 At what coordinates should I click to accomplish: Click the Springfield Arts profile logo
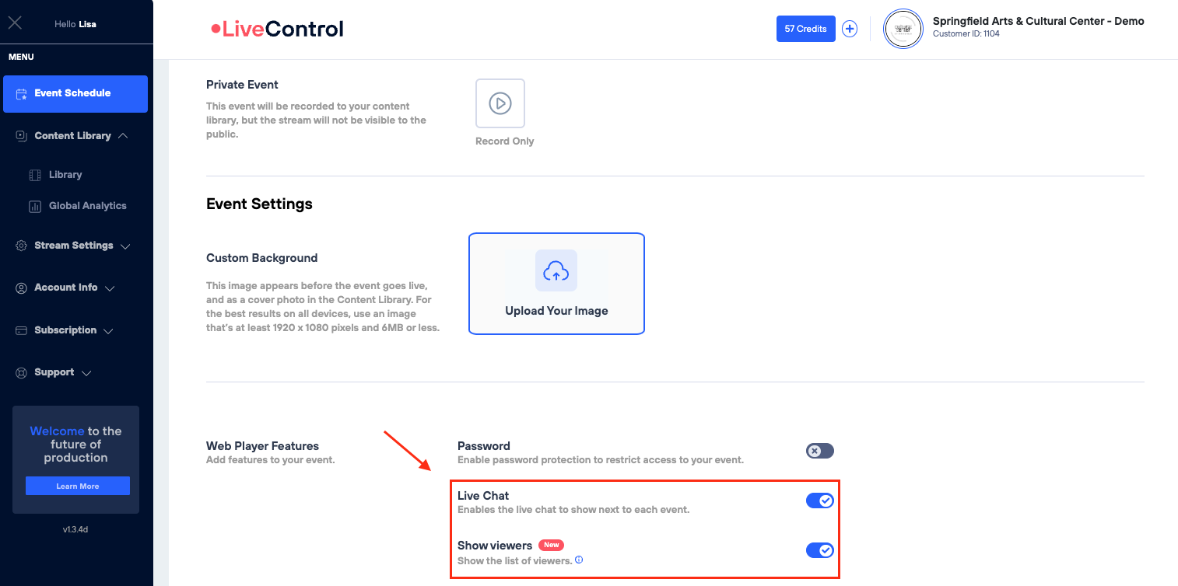pyautogui.click(x=903, y=29)
